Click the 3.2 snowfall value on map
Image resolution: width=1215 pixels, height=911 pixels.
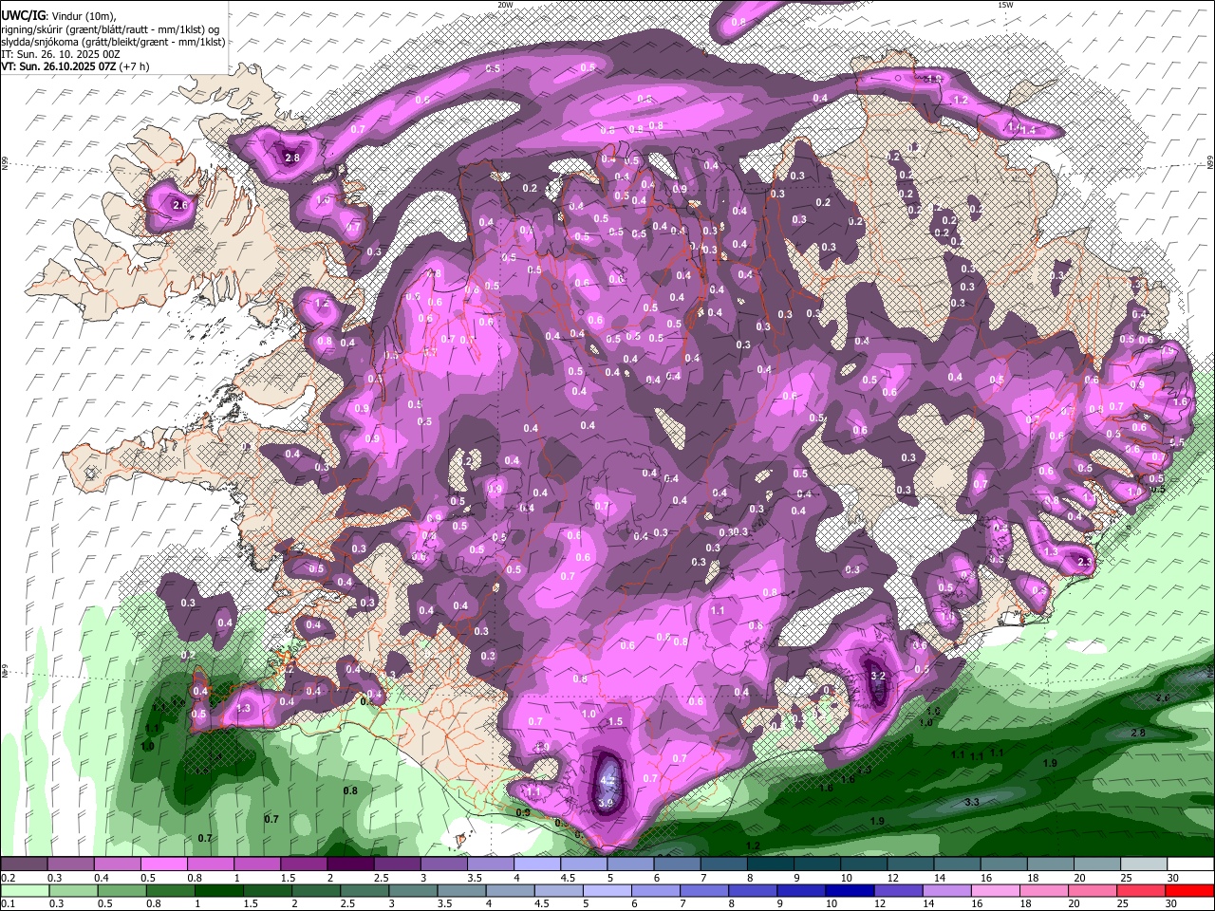tap(878, 676)
